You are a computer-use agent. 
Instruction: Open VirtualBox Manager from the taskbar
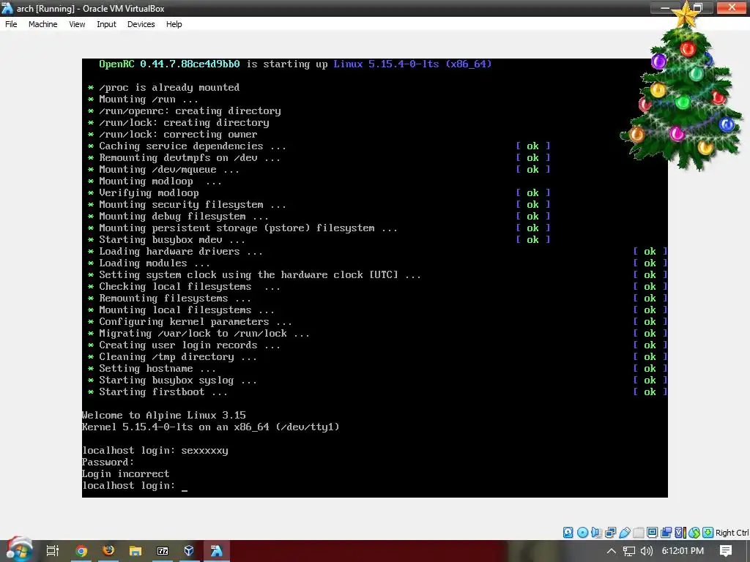tap(190, 550)
